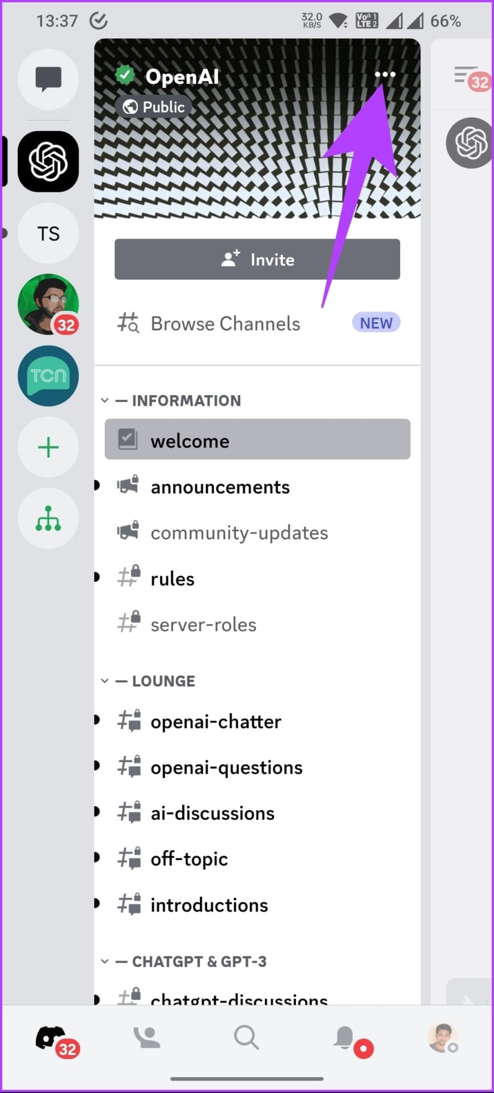Collapse the CHATGPT & GPT-3 category

pyautogui.click(x=183, y=961)
